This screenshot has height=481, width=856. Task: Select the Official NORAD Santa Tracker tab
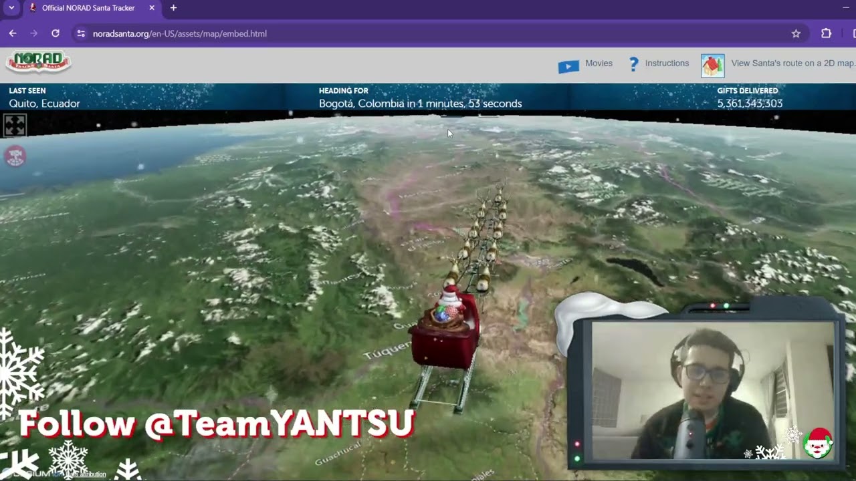point(92,8)
